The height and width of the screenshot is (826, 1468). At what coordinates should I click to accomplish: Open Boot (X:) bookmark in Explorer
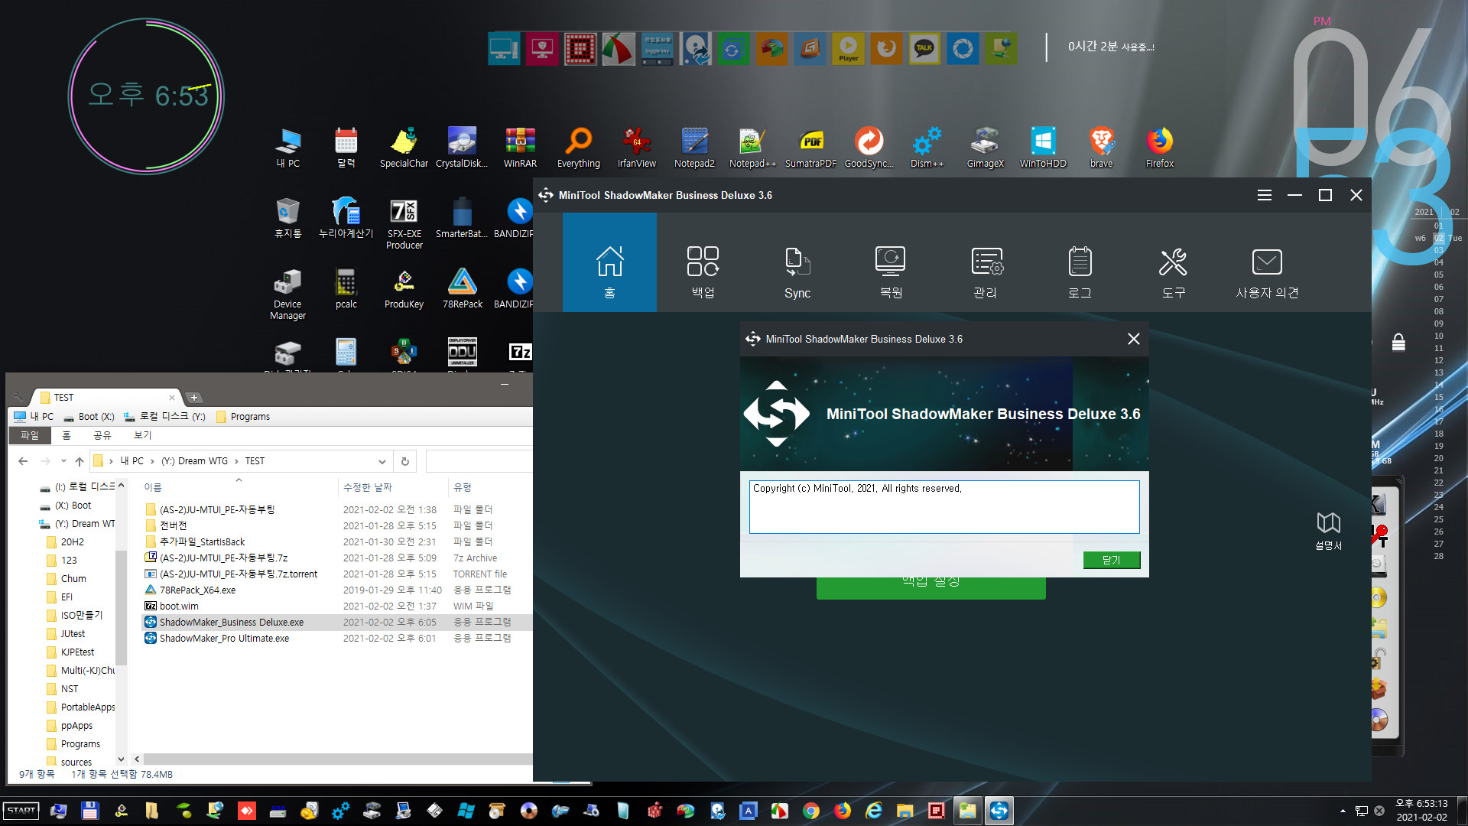tap(88, 417)
